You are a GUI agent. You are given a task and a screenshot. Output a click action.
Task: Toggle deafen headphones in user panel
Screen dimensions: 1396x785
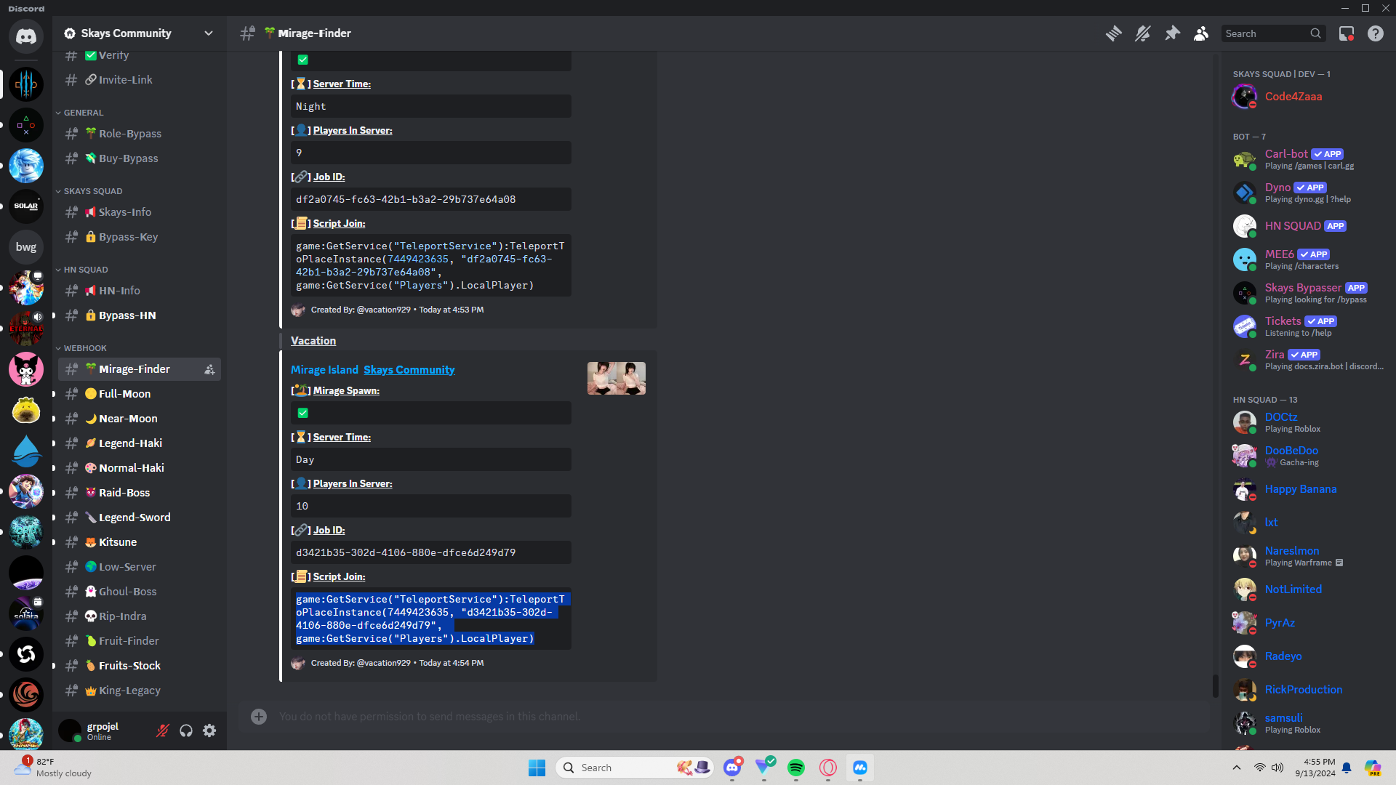pos(186,730)
